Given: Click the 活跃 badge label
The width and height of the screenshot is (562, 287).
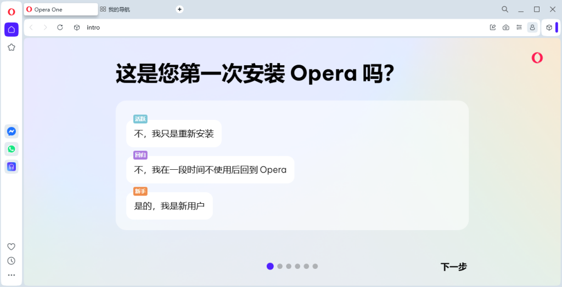Looking at the screenshot, I should [x=140, y=119].
